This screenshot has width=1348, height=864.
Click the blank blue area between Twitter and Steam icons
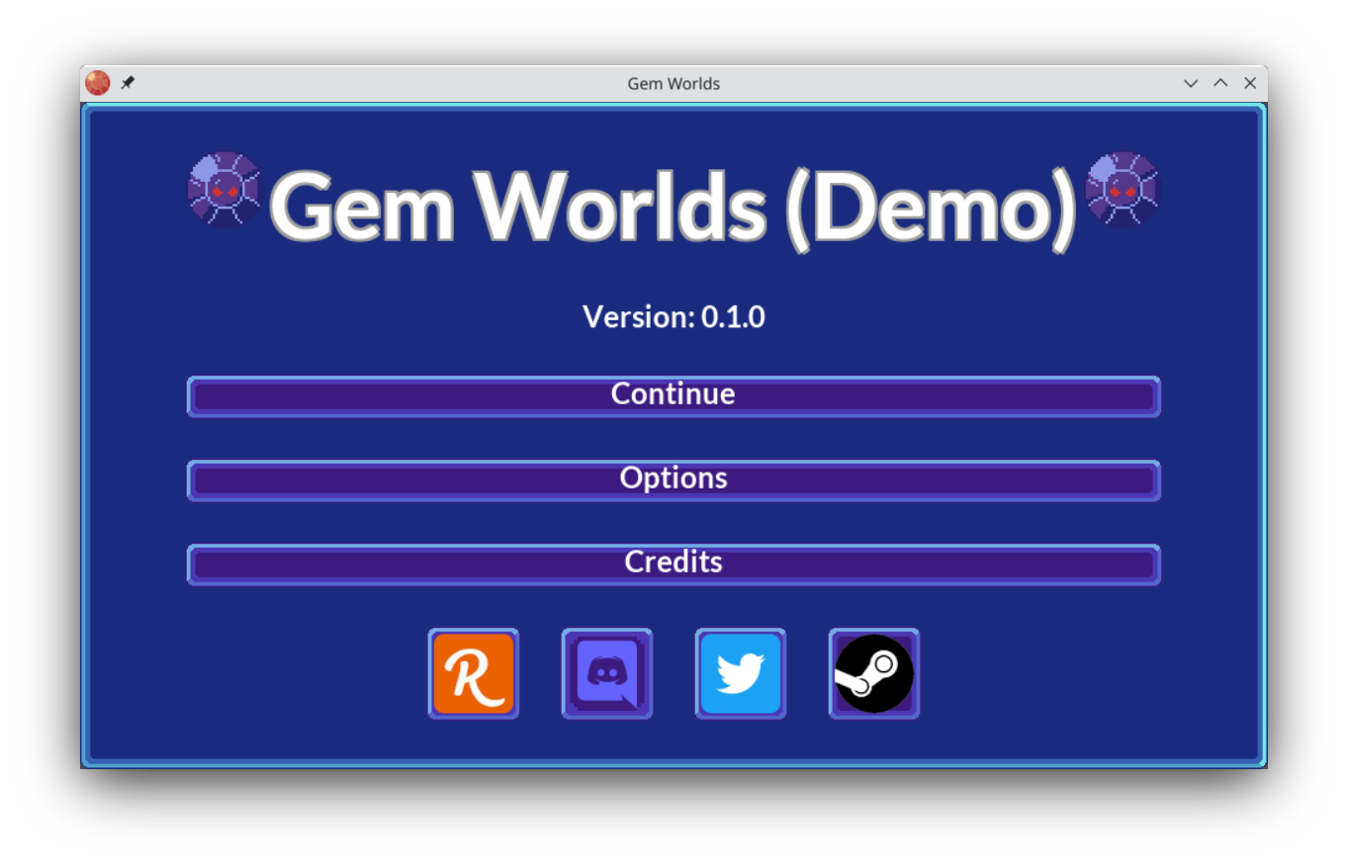pyautogui.click(x=807, y=673)
